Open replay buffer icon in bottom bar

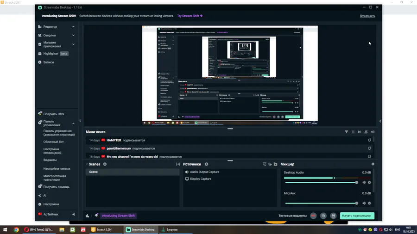pyautogui.click(x=323, y=216)
